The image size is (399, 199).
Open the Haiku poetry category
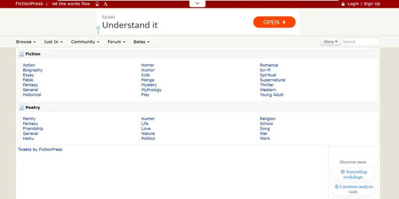click(x=28, y=139)
